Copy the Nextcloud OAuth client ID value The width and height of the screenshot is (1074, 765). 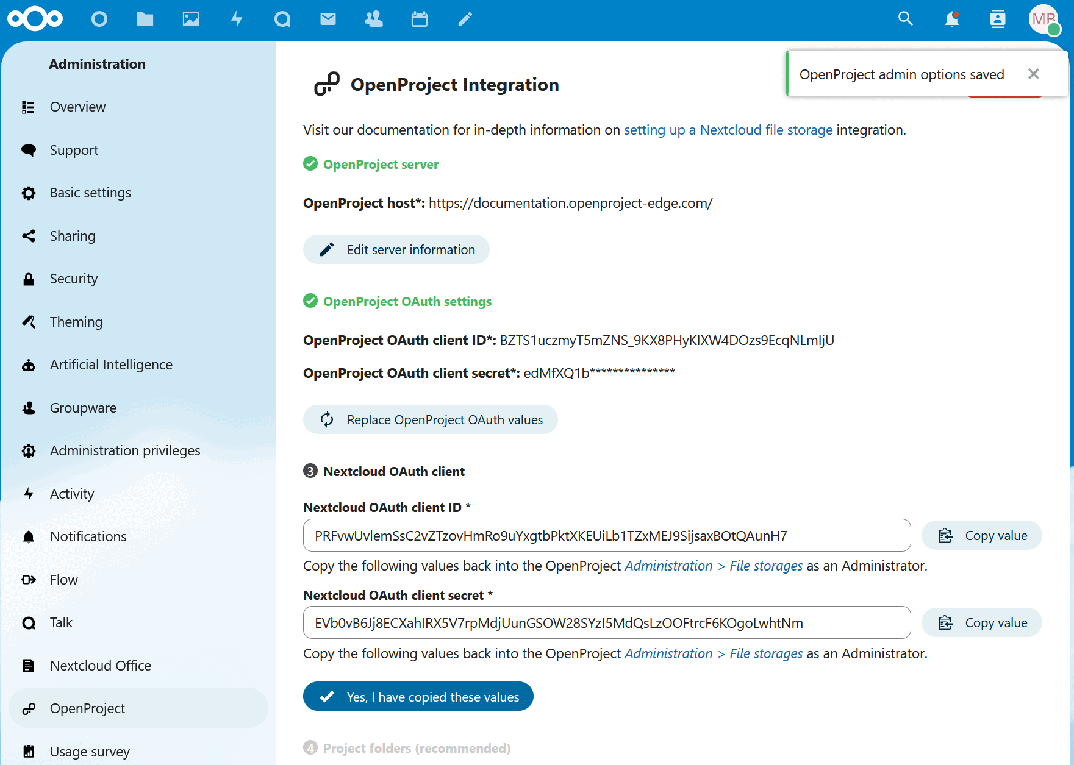coord(981,535)
